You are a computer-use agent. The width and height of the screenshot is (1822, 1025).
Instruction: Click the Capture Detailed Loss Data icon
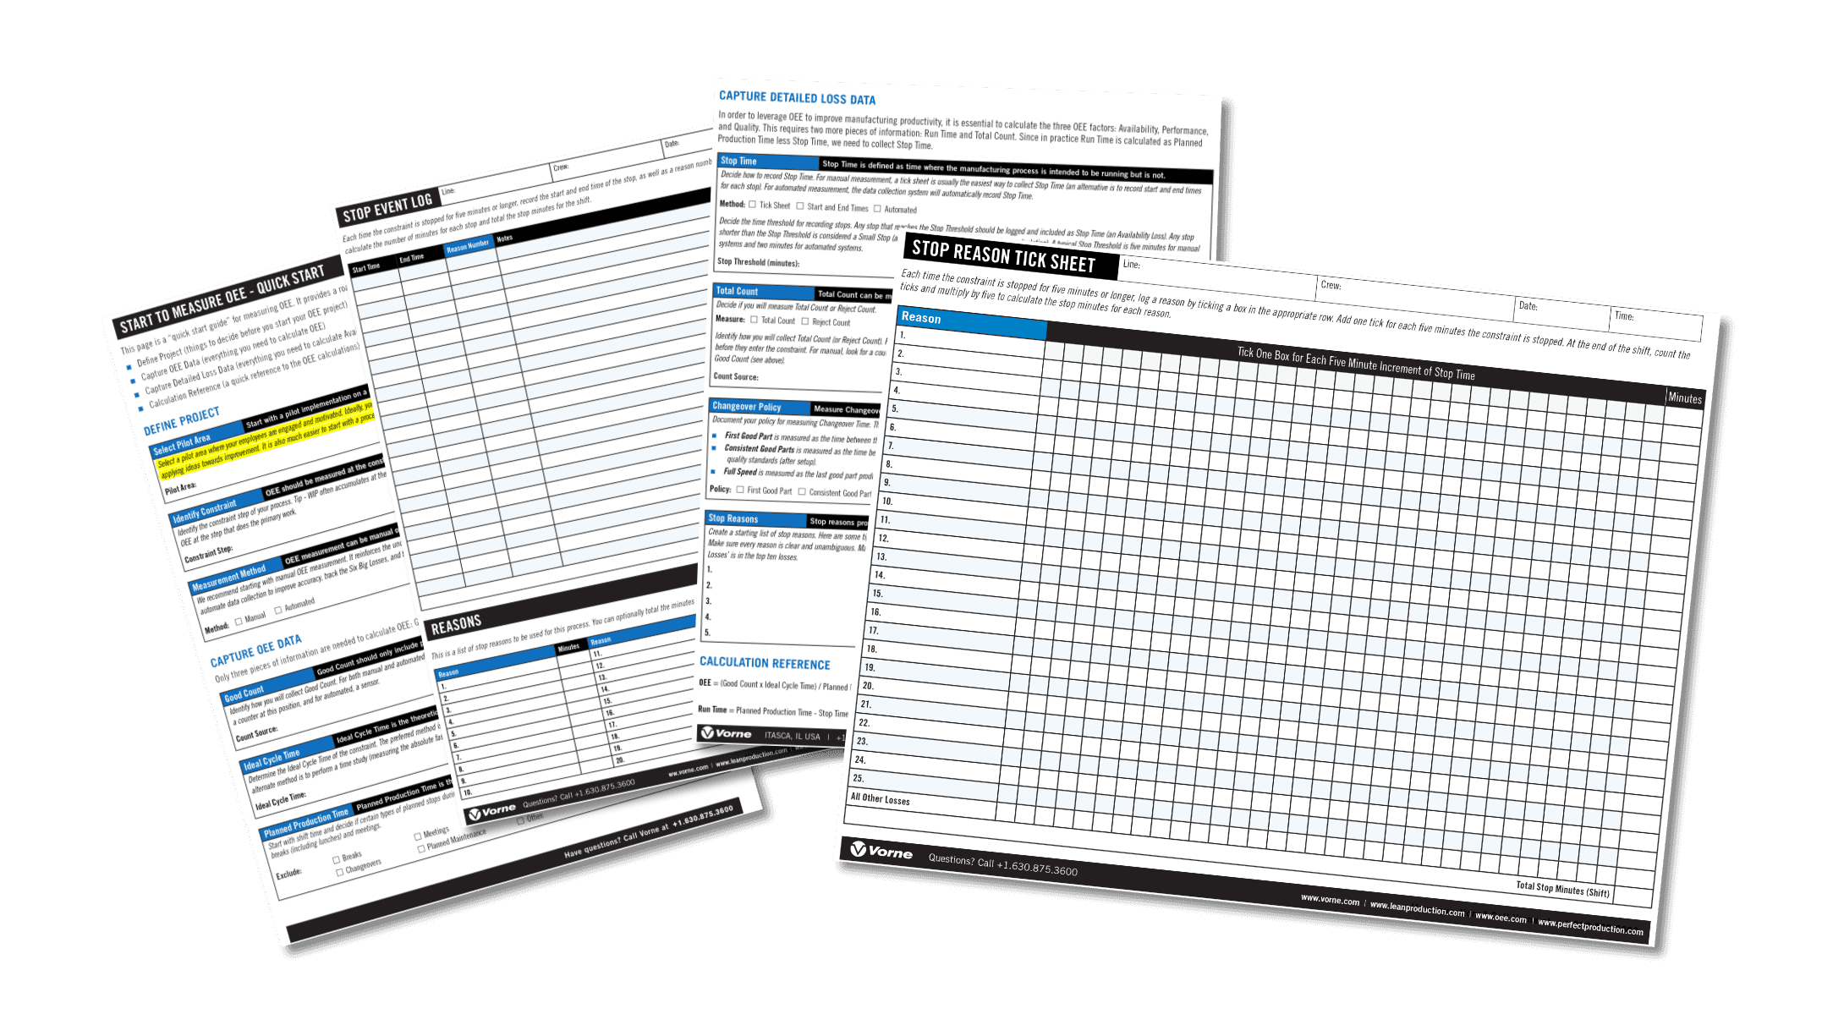801,89
